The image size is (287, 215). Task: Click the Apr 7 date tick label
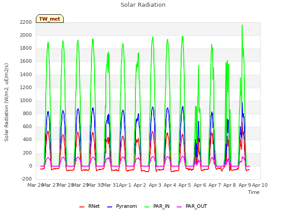click(x=215, y=185)
